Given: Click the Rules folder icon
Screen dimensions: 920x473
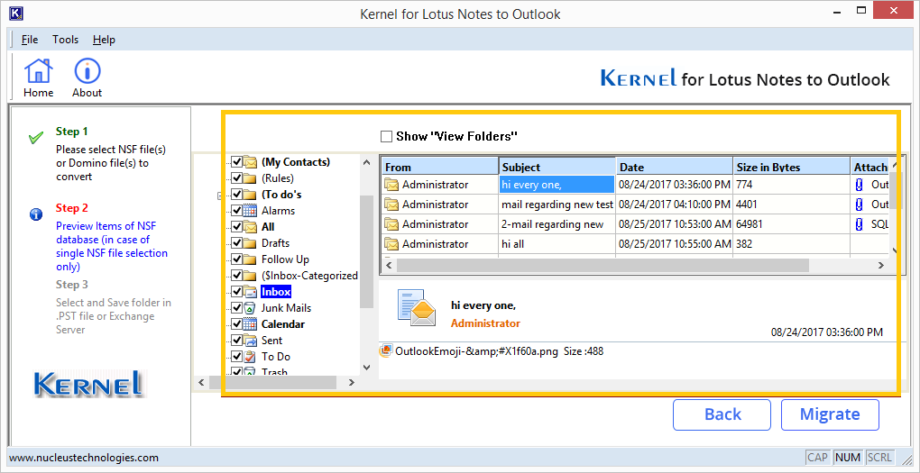Looking at the screenshot, I should click(x=251, y=178).
